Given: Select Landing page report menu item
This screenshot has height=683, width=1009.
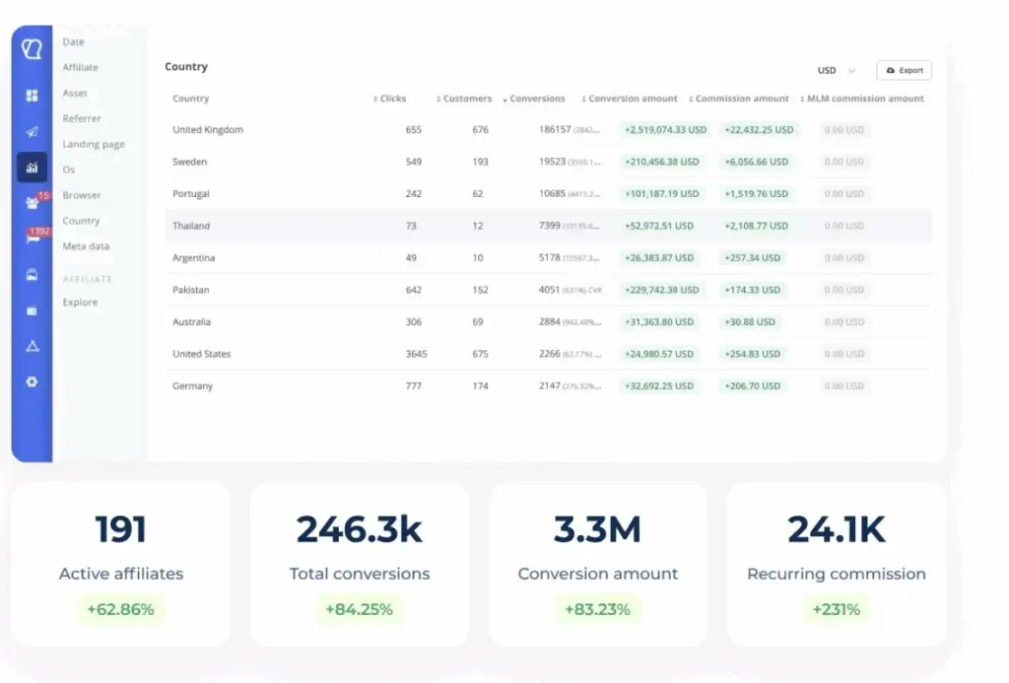Looking at the screenshot, I should point(94,144).
